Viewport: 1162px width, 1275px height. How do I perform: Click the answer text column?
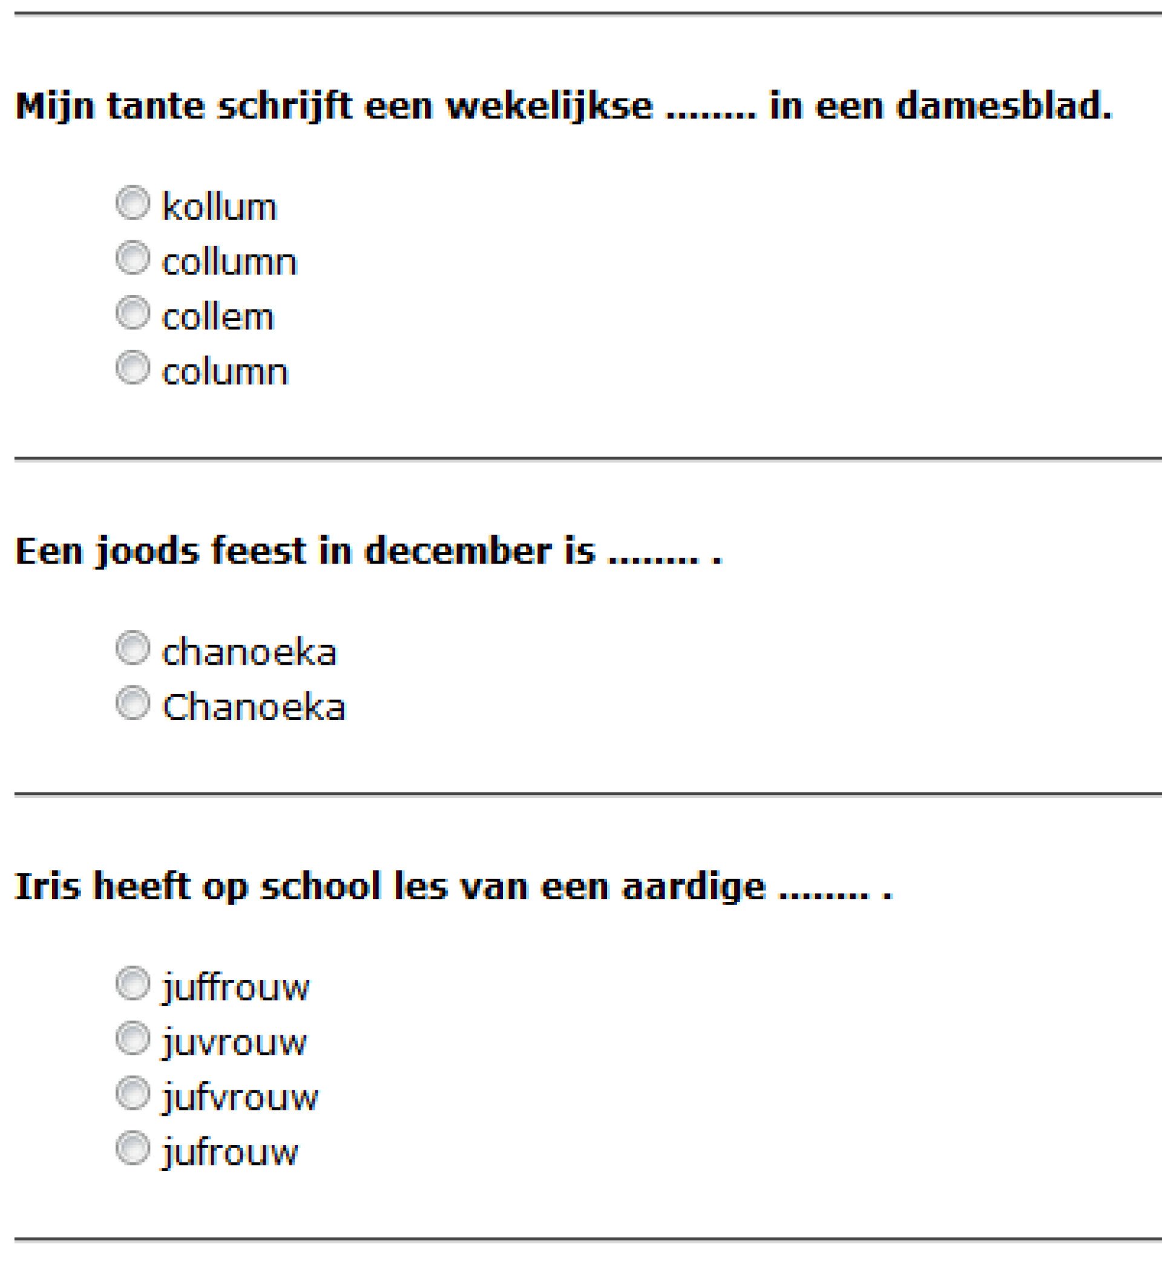(225, 372)
